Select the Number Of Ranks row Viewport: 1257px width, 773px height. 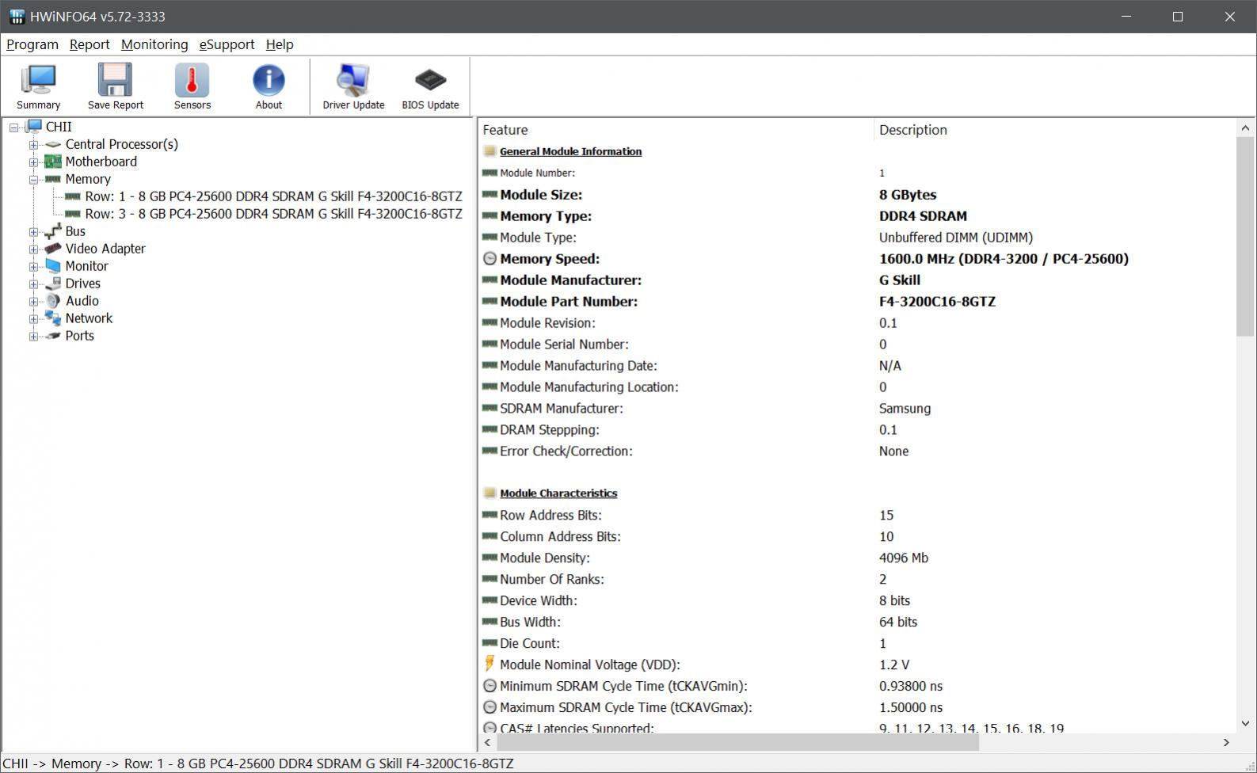(857, 580)
